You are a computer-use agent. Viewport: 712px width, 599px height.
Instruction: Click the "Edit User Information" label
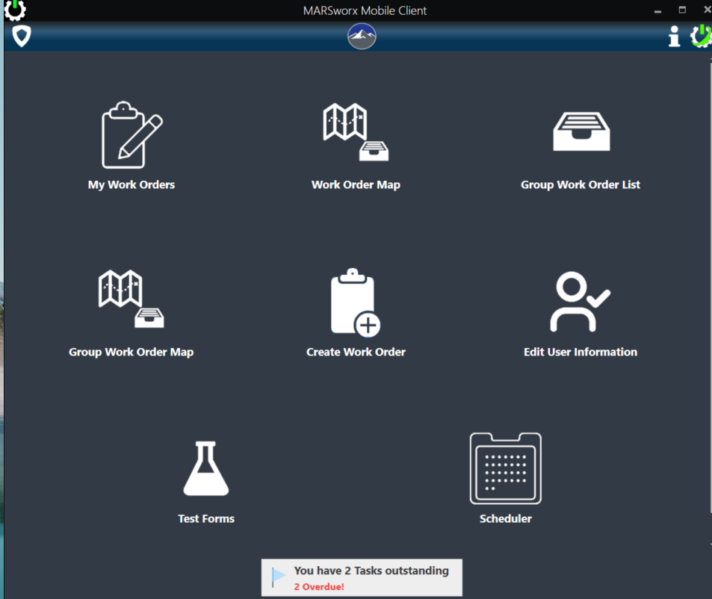(581, 352)
